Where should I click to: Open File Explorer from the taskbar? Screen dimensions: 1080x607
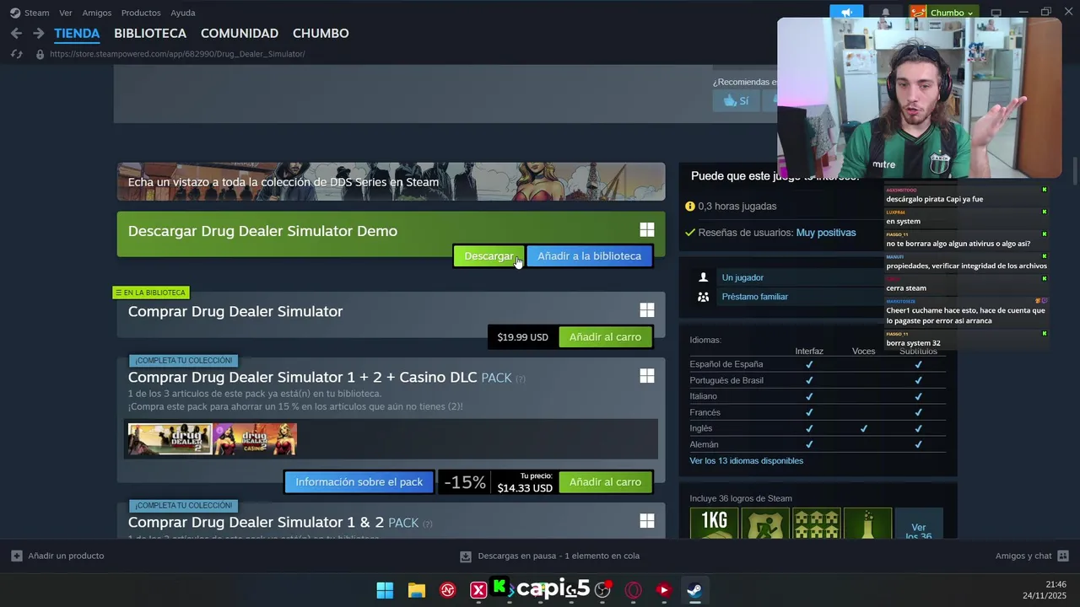(416, 590)
